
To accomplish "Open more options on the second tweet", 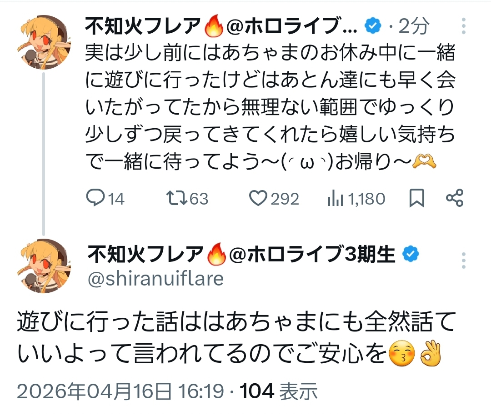I will 463,261.
